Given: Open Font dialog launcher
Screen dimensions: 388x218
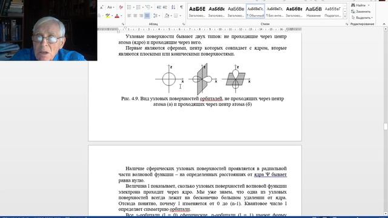Looking at the screenshot, I should (122, 24).
